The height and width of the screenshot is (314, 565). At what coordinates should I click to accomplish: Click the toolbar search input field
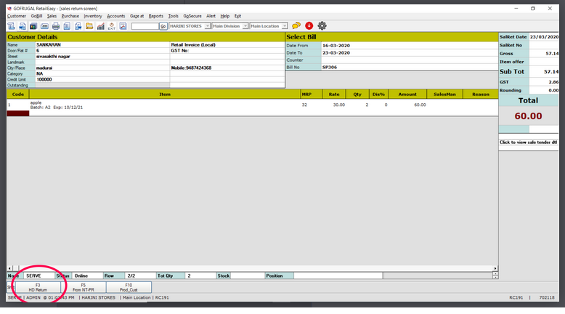(x=145, y=26)
